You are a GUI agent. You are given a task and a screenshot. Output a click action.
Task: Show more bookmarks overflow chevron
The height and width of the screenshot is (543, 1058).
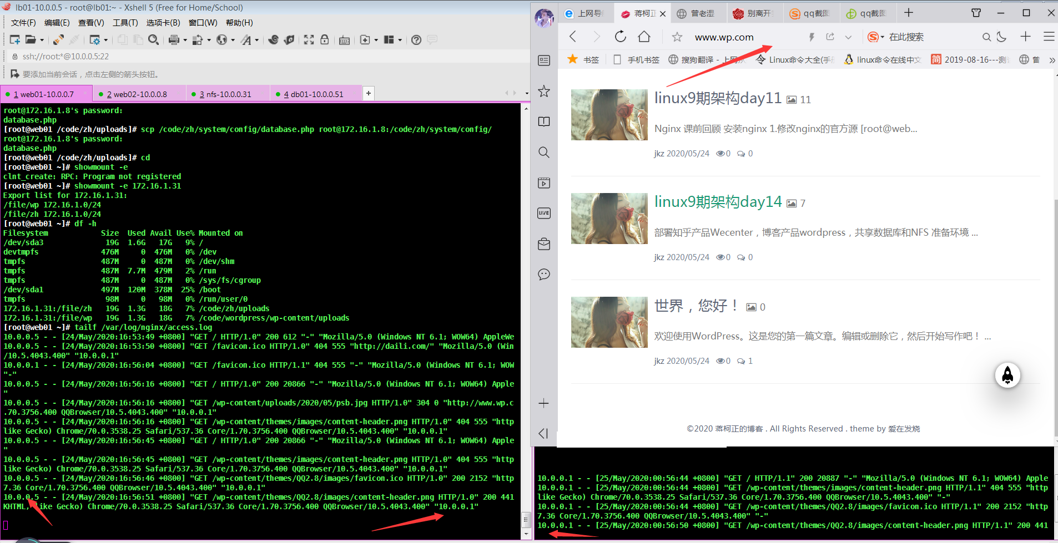[x=1051, y=60]
